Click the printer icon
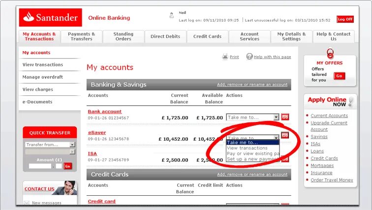This screenshot has width=372, height=210. coord(225,57)
